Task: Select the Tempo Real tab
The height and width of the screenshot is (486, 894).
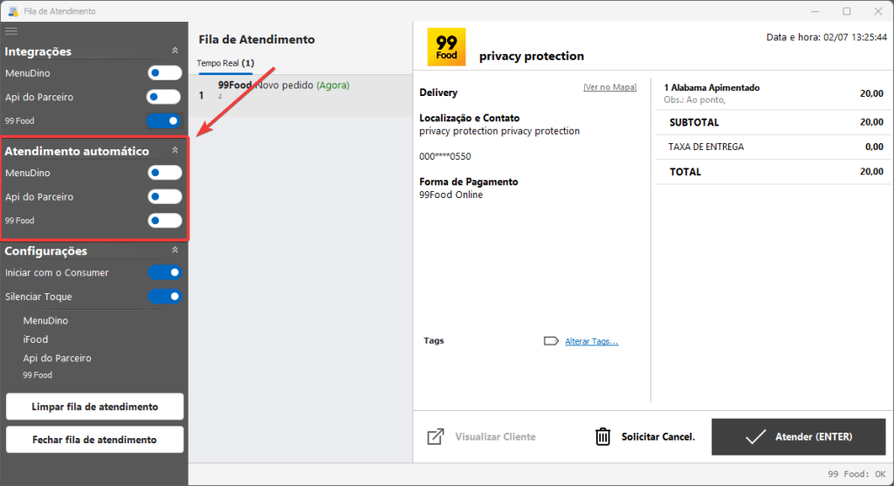Action: click(225, 64)
